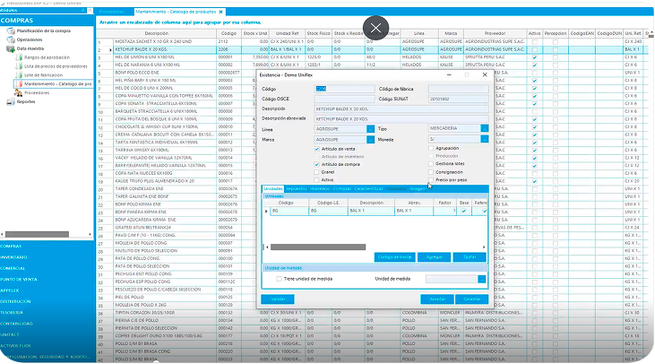Open Rangos de aprobación icon
The width and height of the screenshot is (655, 364).
19,57
